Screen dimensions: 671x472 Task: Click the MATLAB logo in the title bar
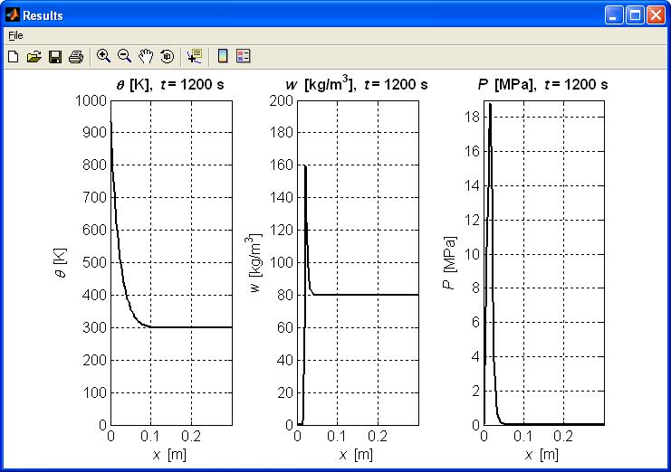point(13,15)
